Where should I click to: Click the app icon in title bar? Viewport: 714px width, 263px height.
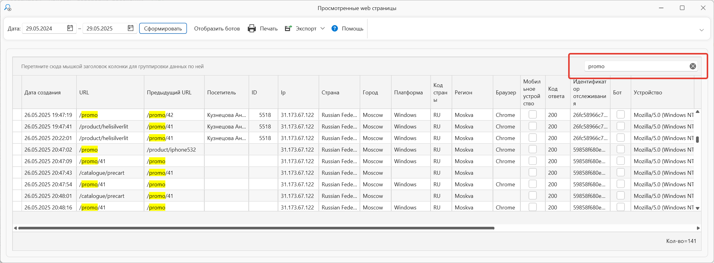tap(8, 8)
